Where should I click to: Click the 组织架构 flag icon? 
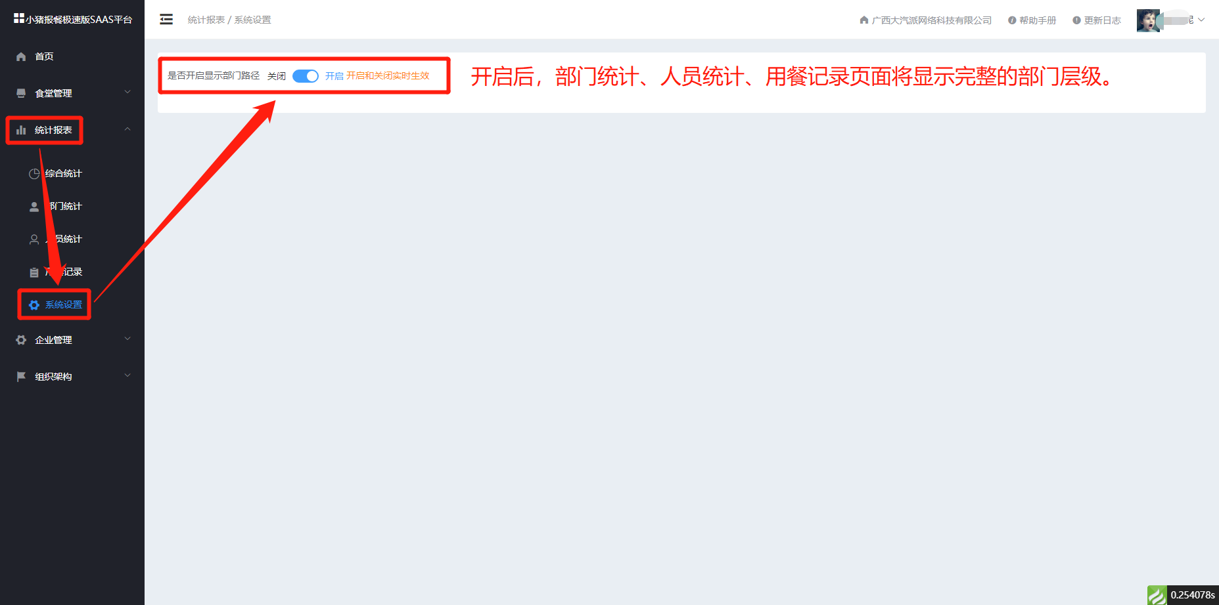[x=21, y=377]
